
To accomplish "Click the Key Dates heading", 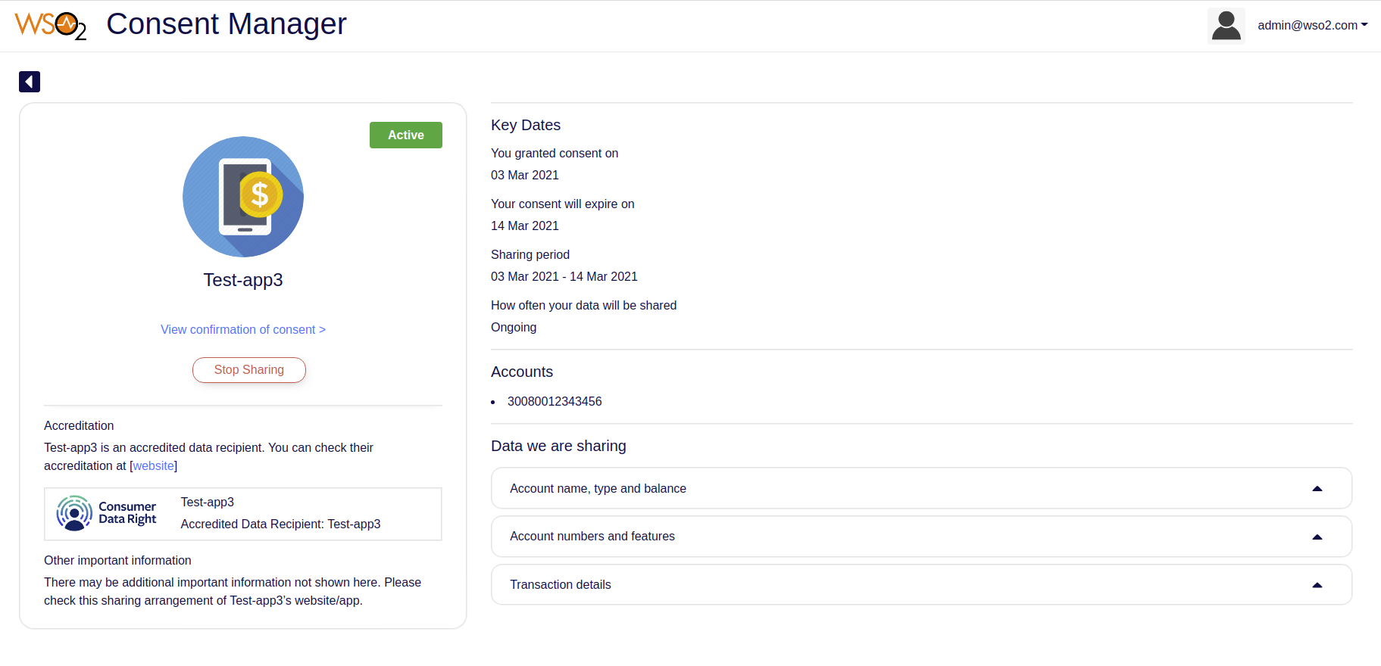I will pos(526,125).
